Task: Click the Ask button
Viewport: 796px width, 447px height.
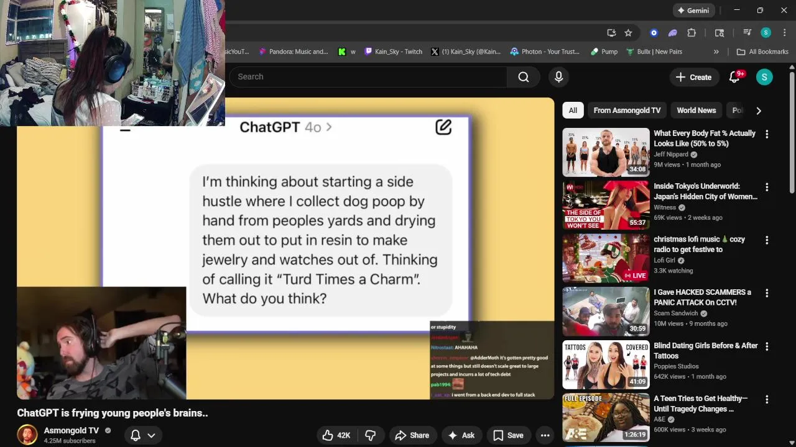Action: [x=461, y=435]
